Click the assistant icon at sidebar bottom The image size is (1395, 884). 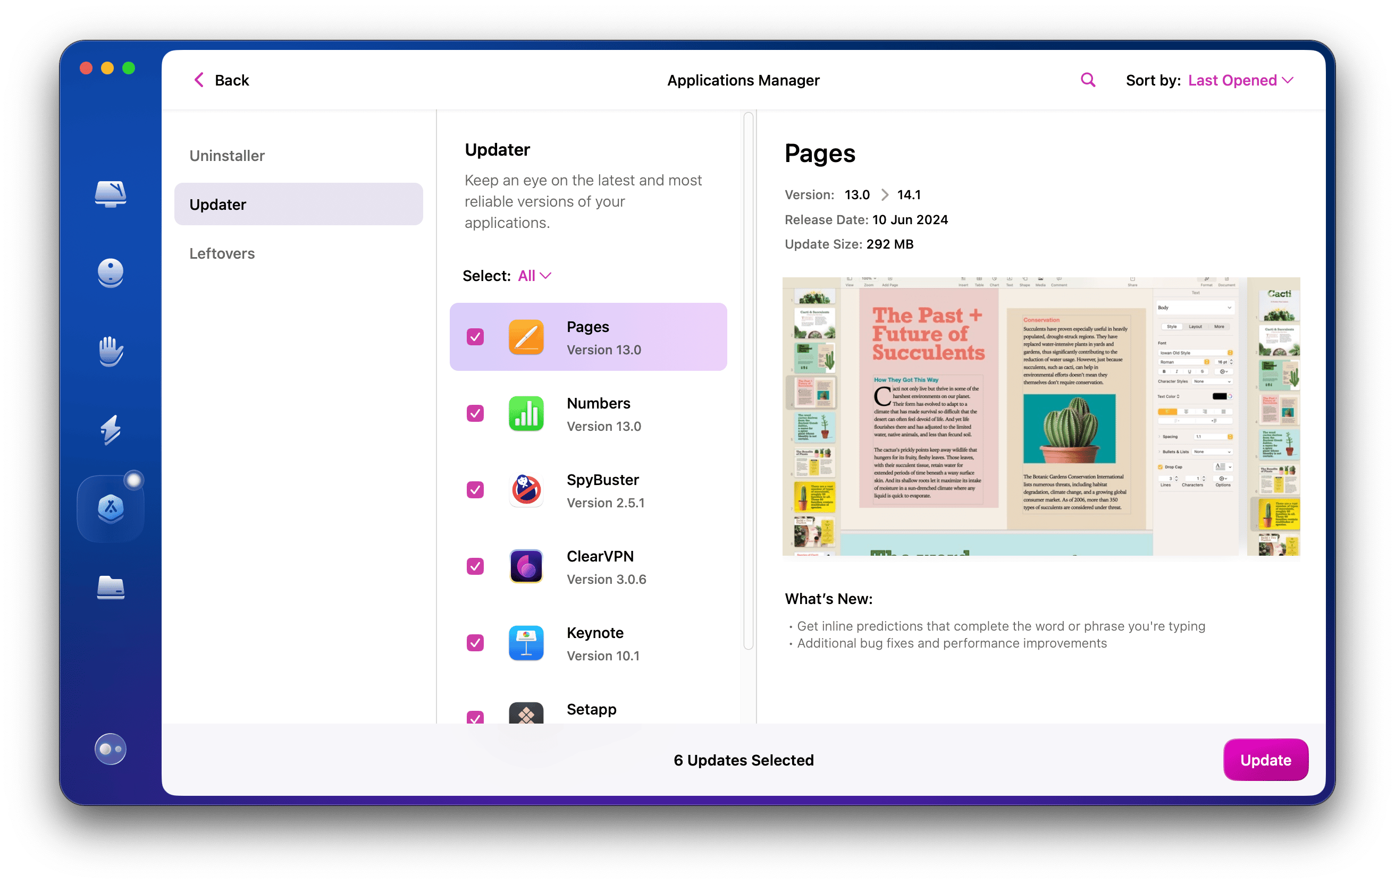(110, 749)
